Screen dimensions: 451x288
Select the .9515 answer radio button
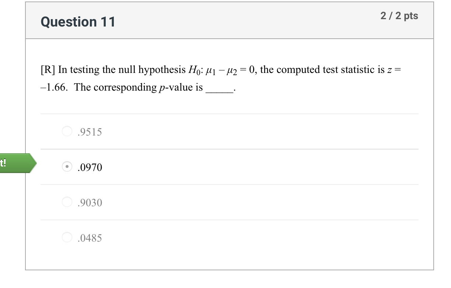click(67, 131)
